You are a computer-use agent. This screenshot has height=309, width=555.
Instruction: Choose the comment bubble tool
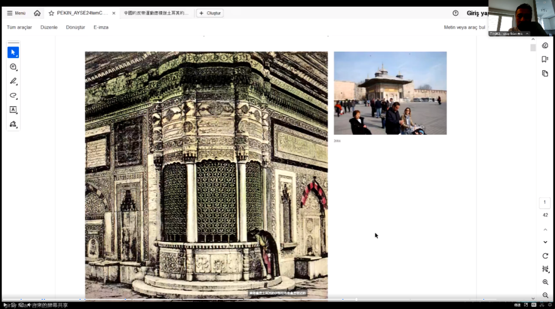(13, 67)
